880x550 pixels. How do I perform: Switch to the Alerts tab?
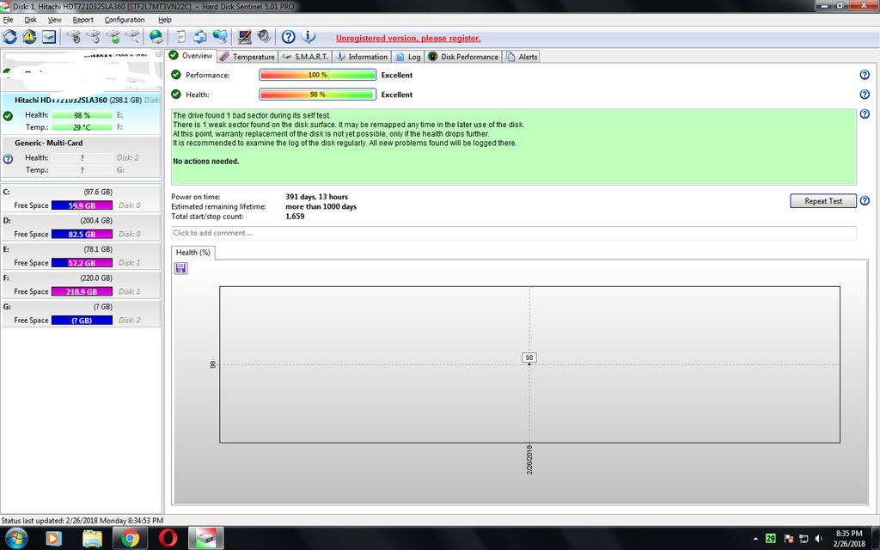[x=522, y=57]
